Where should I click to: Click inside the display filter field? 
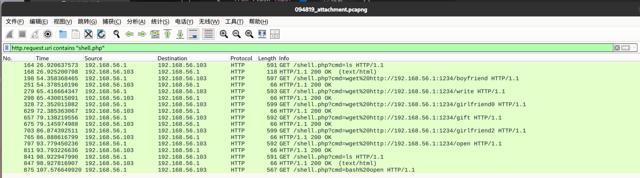pyautogui.click(x=311, y=48)
